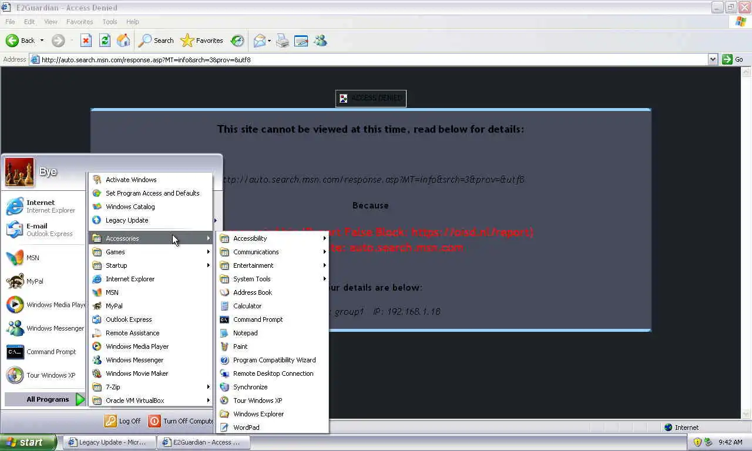Launch Windows Explorer from Accessories
The width and height of the screenshot is (752, 451).
click(x=272, y=414)
